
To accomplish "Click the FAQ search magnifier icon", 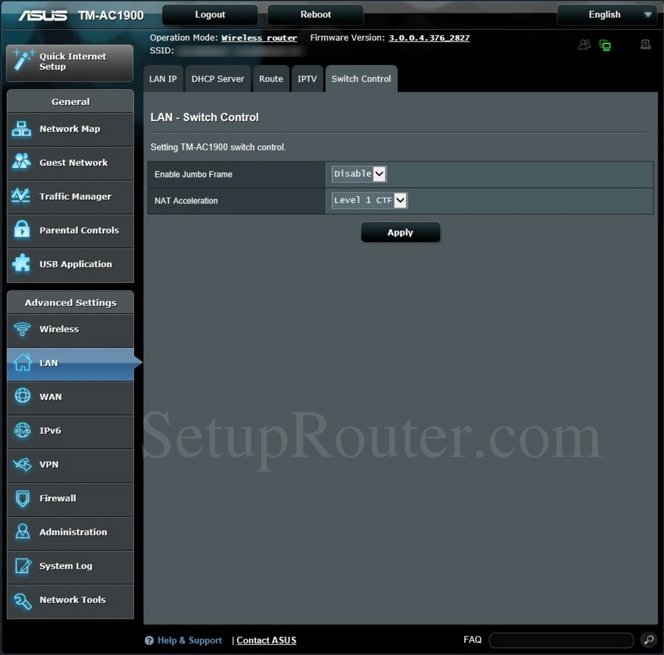I will click(649, 640).
